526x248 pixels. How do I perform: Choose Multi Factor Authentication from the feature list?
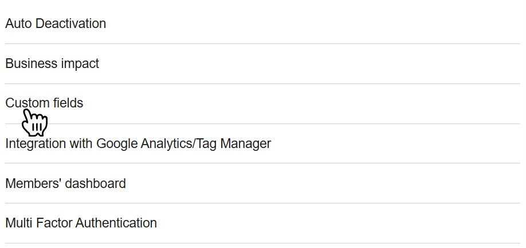81,223
